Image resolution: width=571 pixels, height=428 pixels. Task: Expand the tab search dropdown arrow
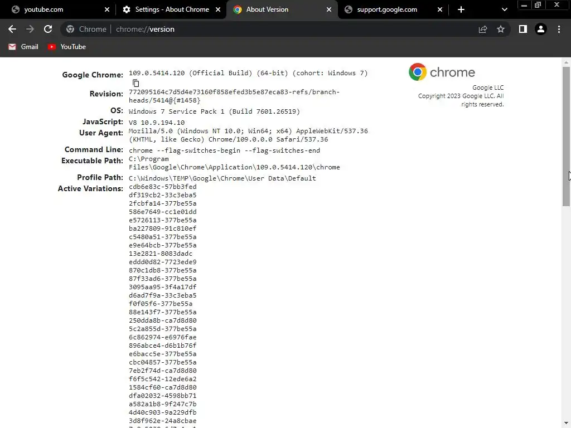[504, 9]
